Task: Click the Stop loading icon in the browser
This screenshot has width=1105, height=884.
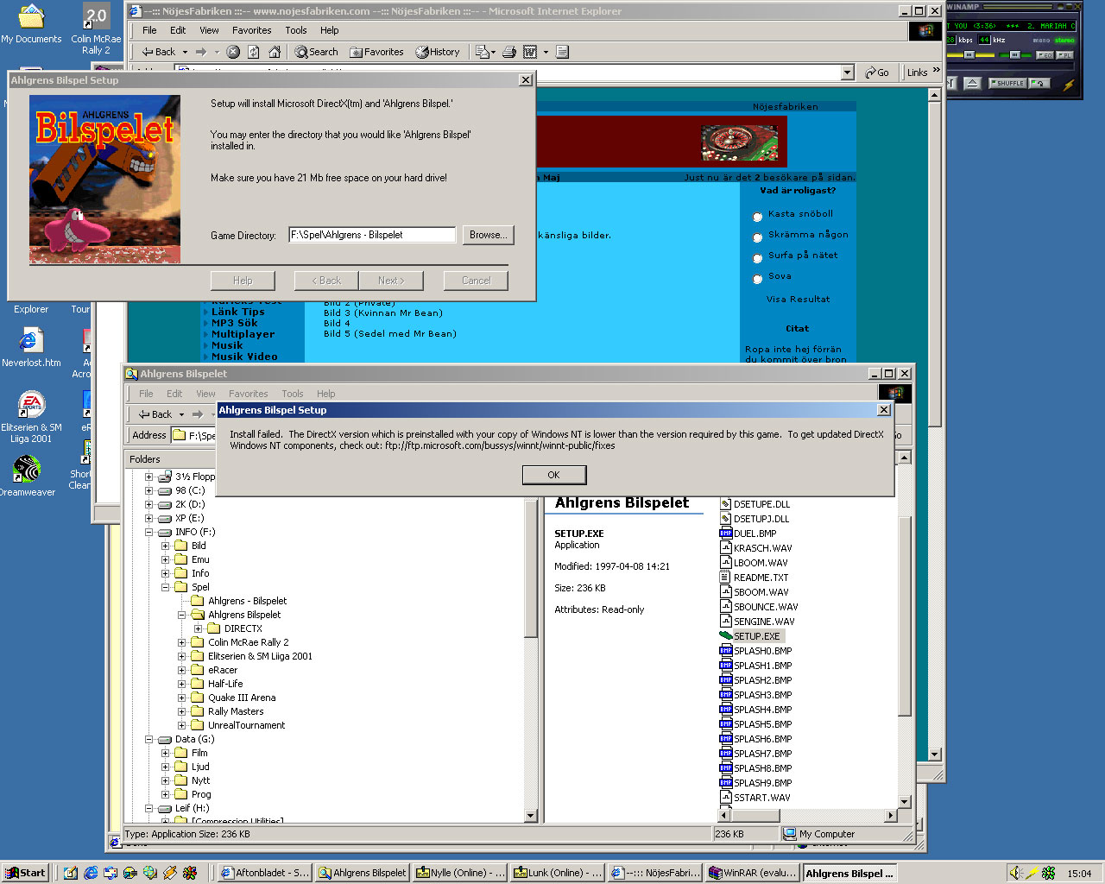Action: pos(233,52)
